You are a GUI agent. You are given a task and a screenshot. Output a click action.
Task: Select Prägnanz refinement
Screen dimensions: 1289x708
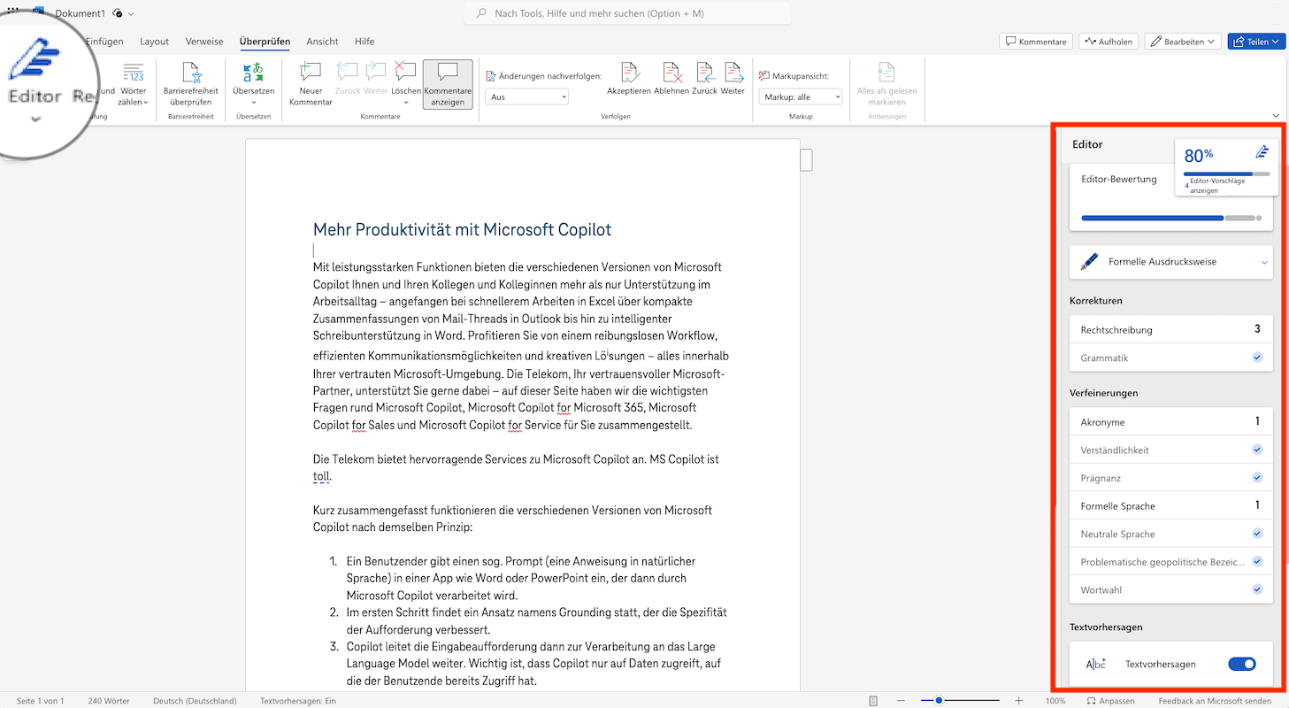pos(1171,478)
